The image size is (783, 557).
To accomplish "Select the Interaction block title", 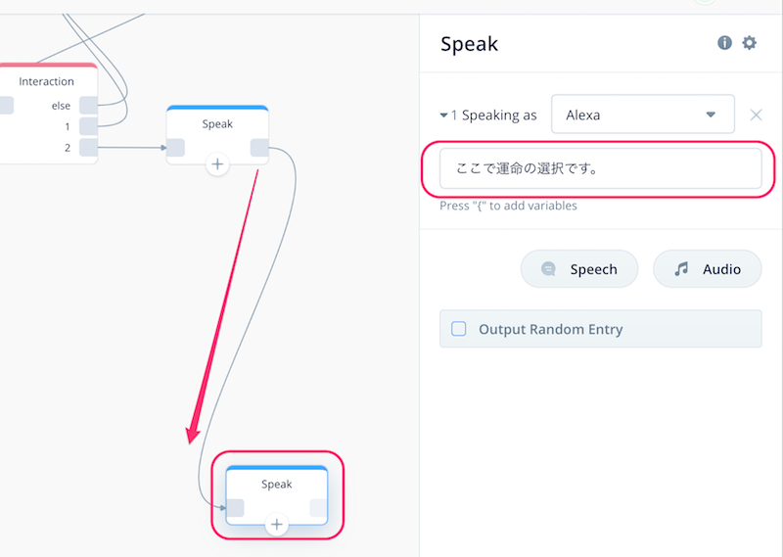I will [46, 81].
